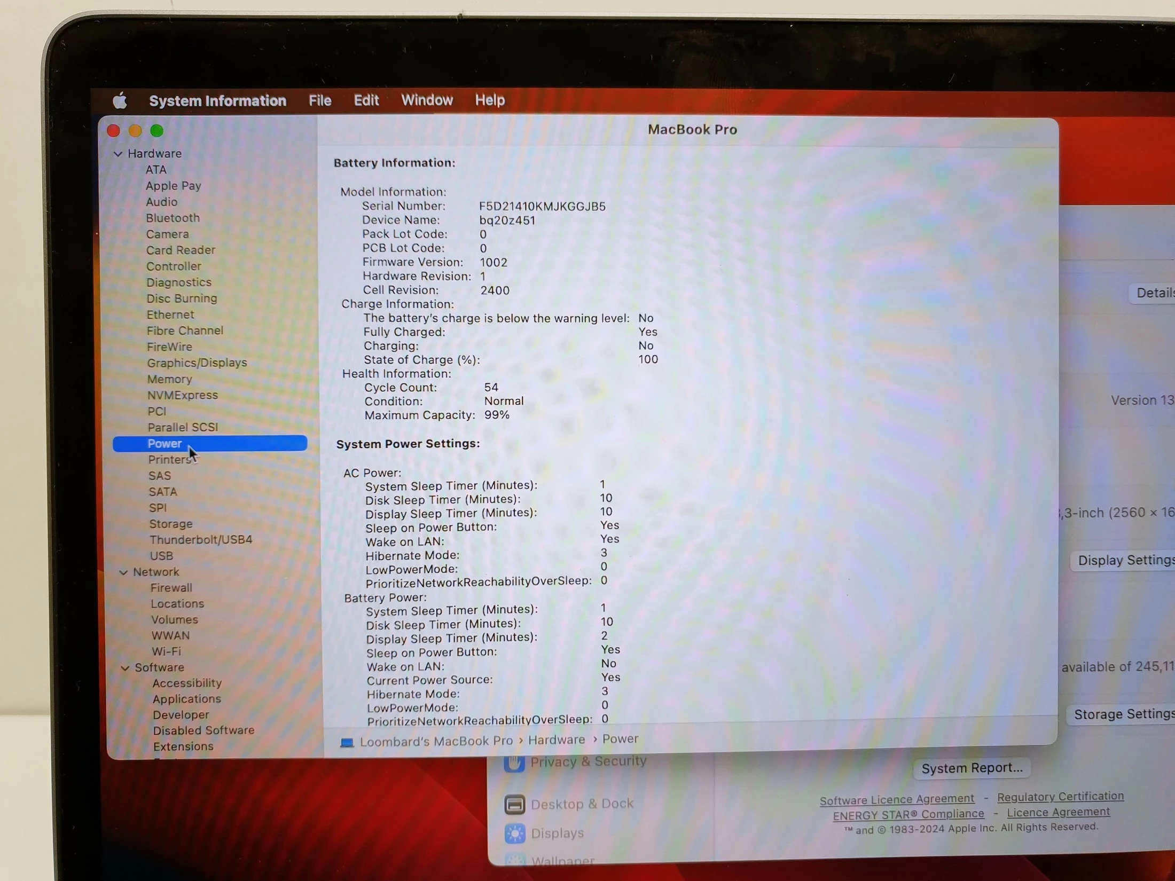Select Apple Pay in the sidebar
Screen dimensions: 1175x881
pos(174,186)
